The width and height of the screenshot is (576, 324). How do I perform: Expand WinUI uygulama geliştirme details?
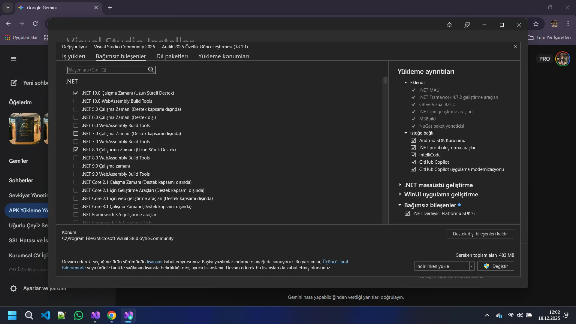coord(400,194)
